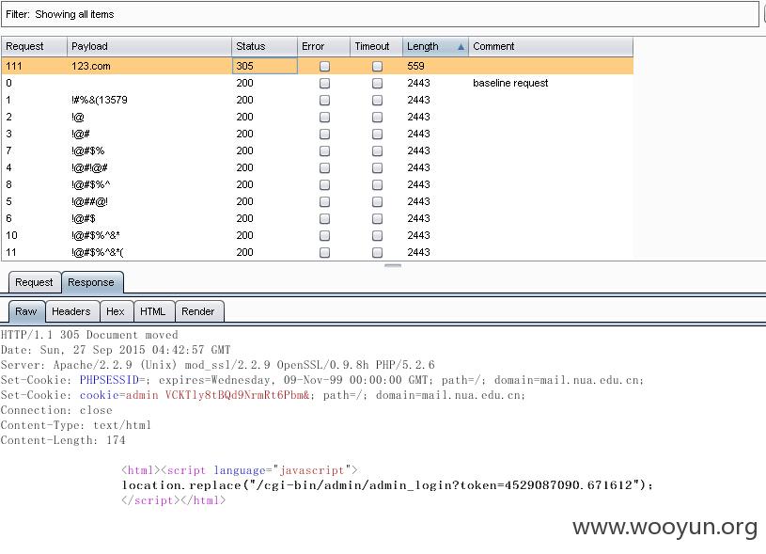The width and height of the screenshot is (766, 554).
Task: Switch to the Request tab
Action: pos(34,282)
